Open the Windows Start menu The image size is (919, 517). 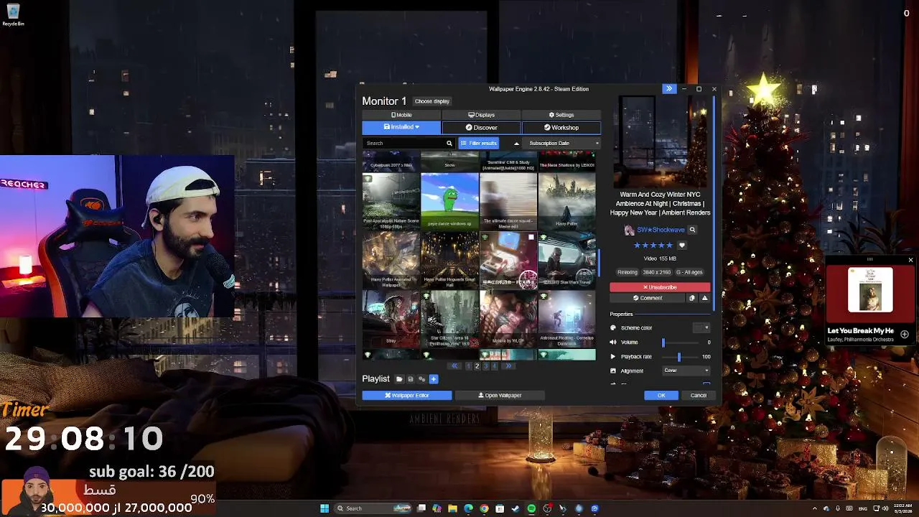pyautogui.click(x=325, y=508)
